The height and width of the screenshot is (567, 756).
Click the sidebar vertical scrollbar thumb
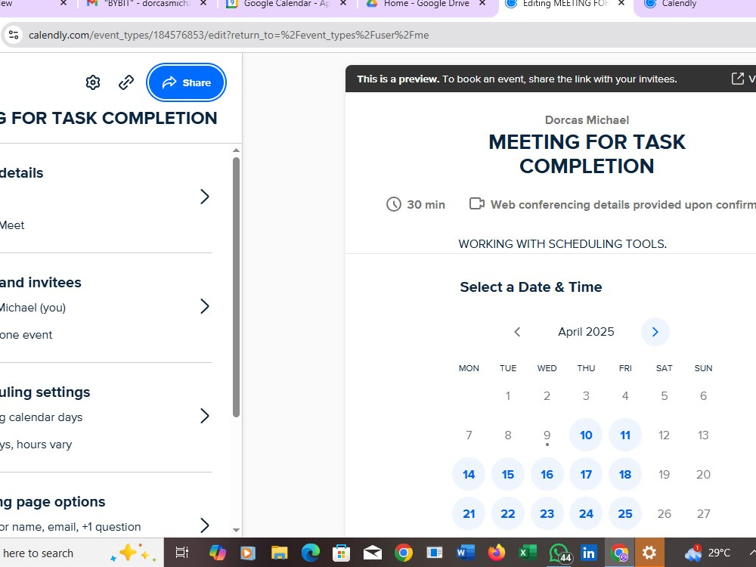coord(236,287)
